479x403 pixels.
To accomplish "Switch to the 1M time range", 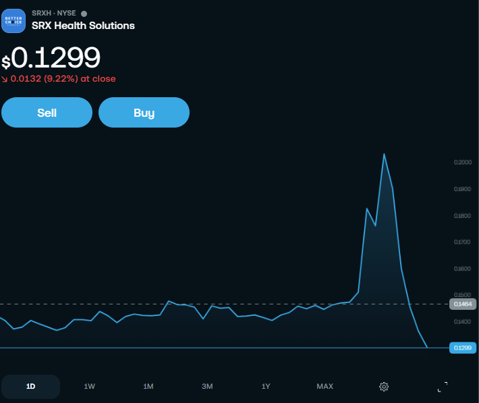I will pos(148,387).
